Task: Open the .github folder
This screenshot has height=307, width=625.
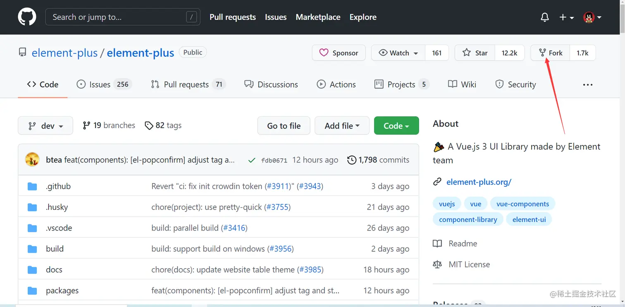Action: (x=58, y=186)
